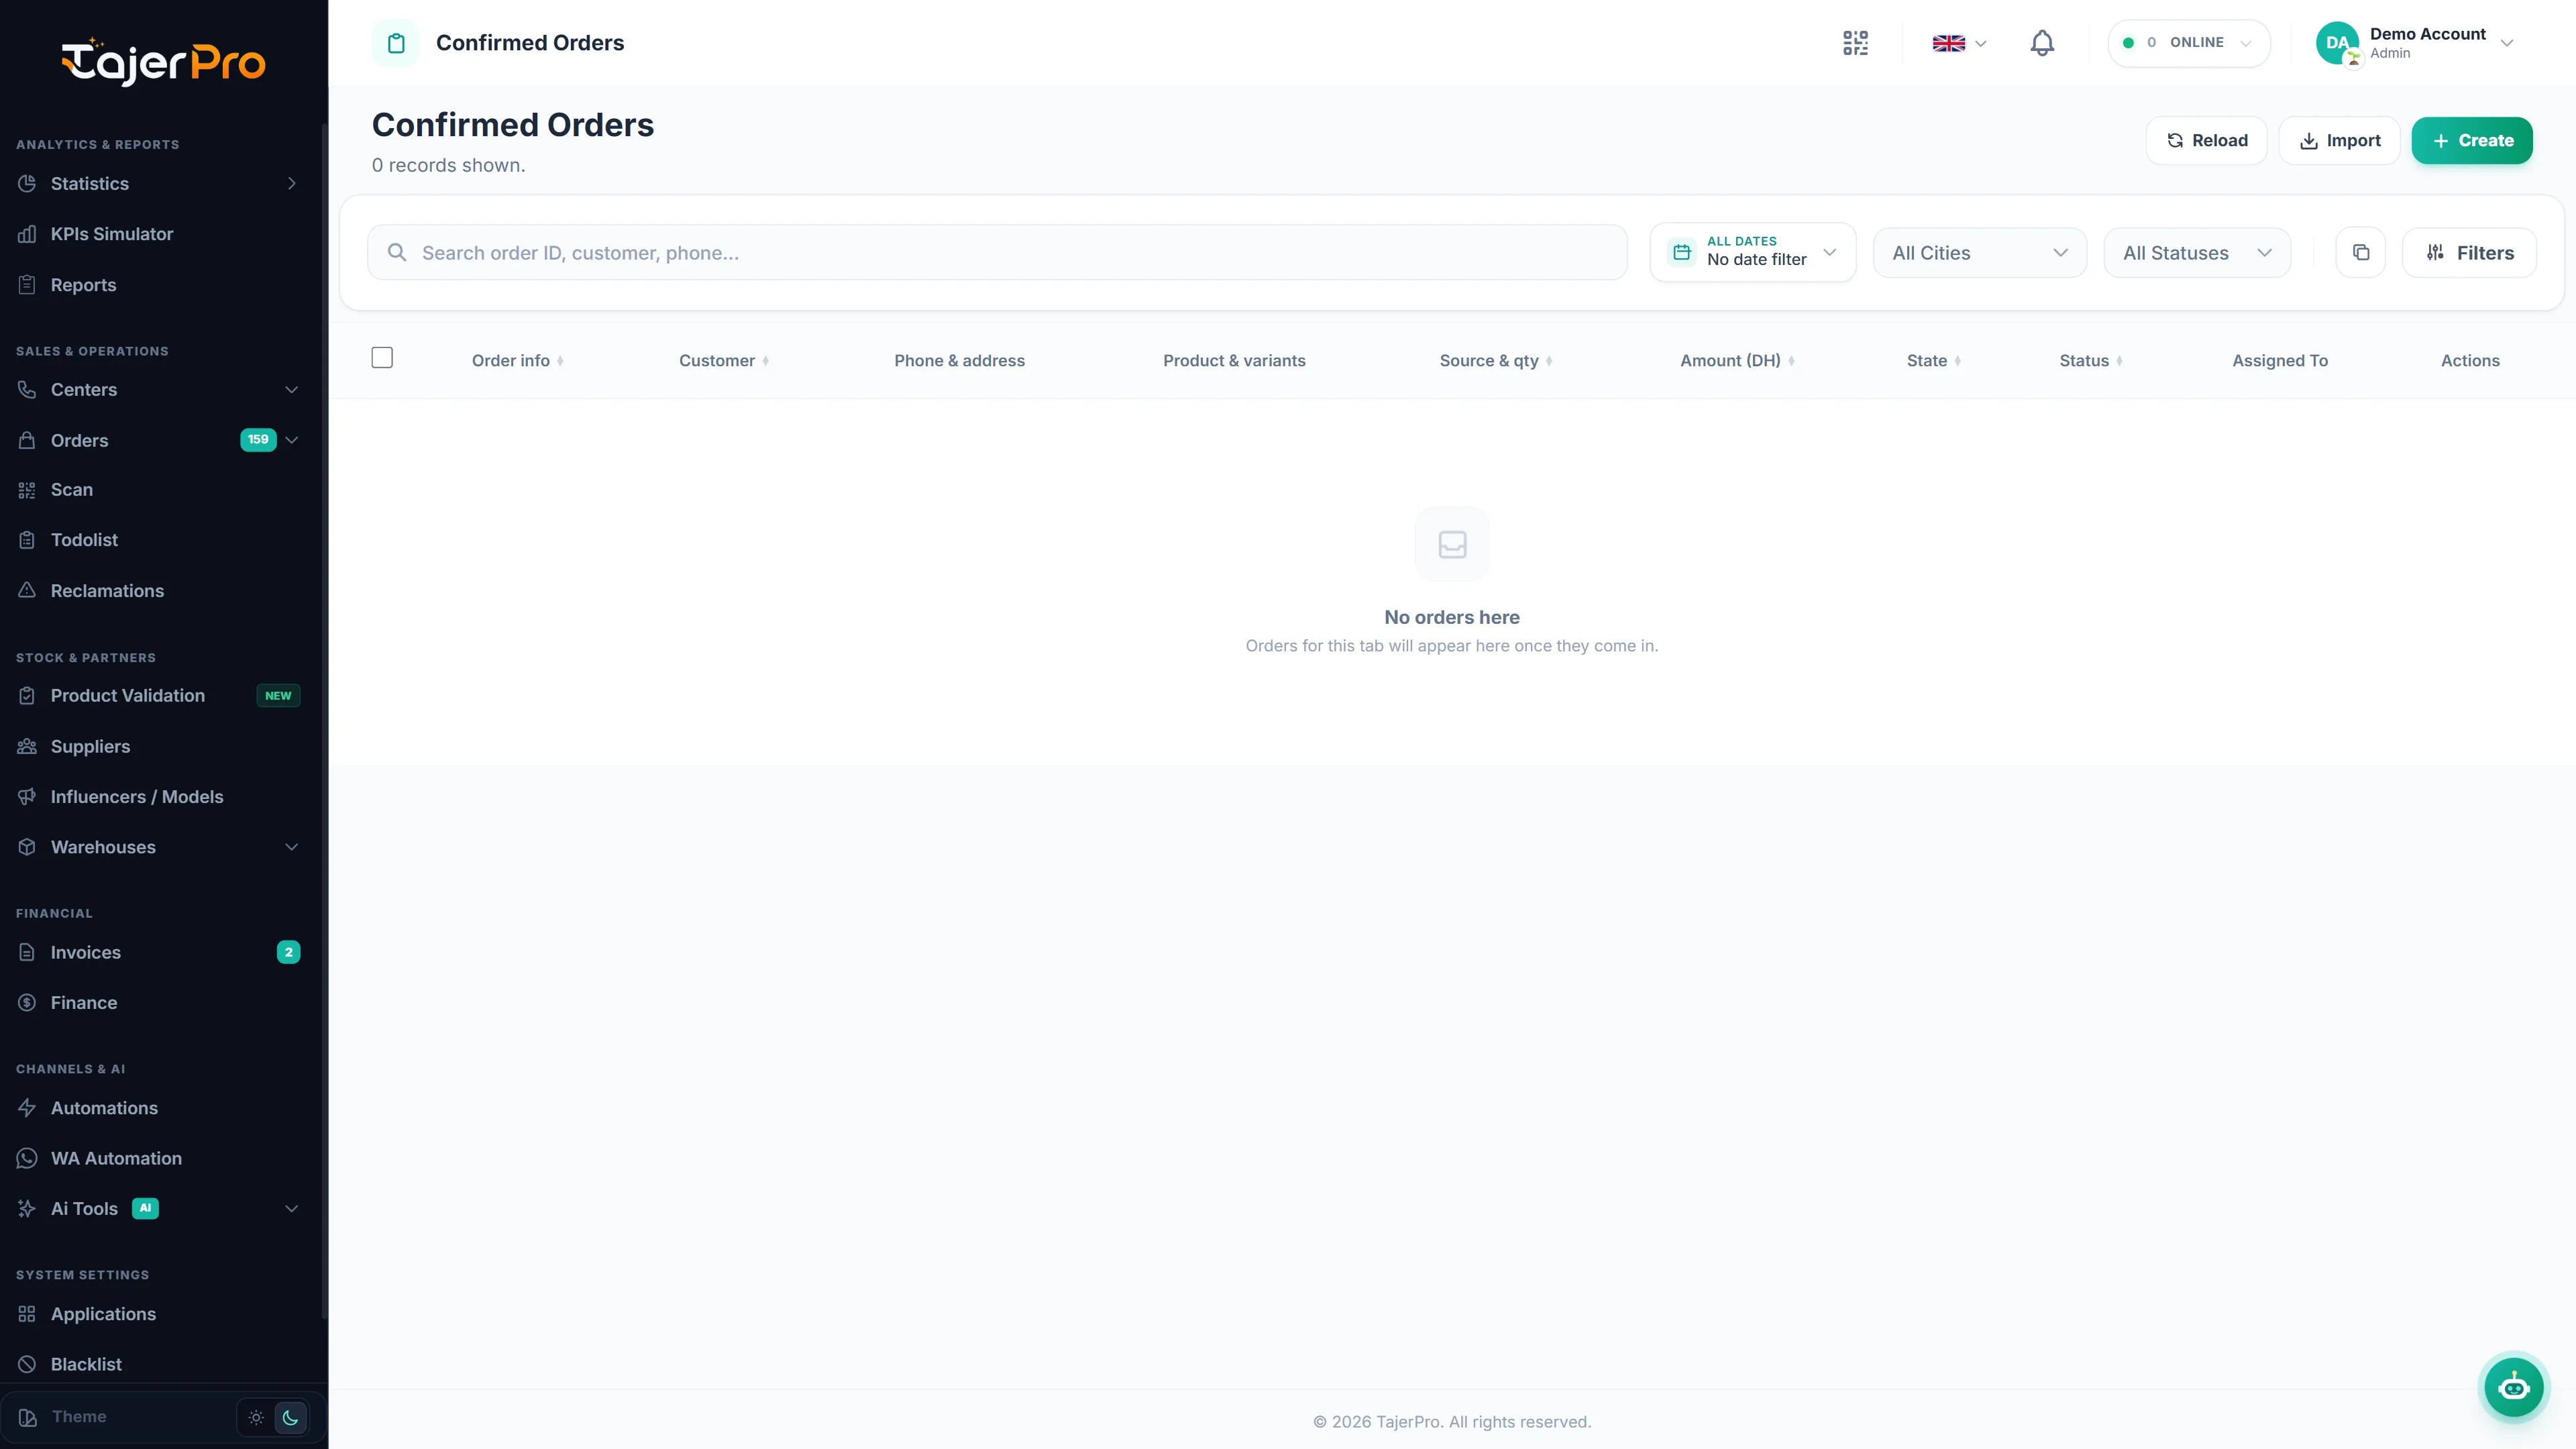Viewport: 2576px width, 1449px height.
Task: Open the QR code scanner icon in header
Action: [1855, 43]
